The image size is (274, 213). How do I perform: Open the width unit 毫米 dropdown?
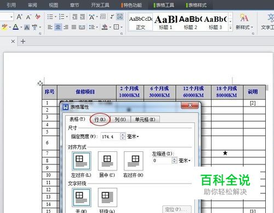[x=133, y=137]
